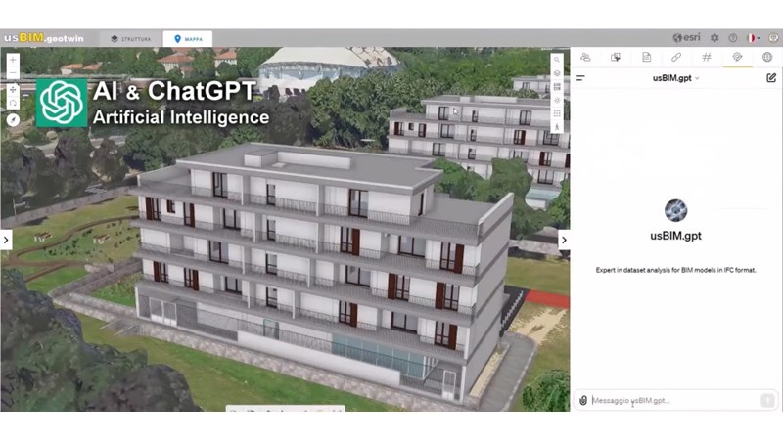
Task: Open the QR code tool
Action: point(557,87)
